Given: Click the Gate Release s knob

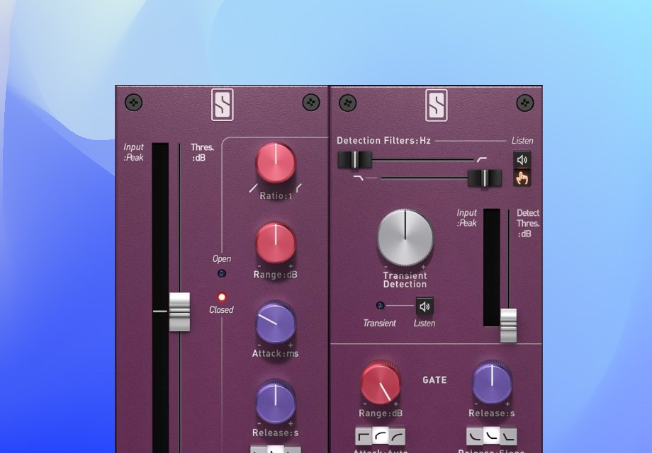Looking at the screenshot, I should coord(492,382).
